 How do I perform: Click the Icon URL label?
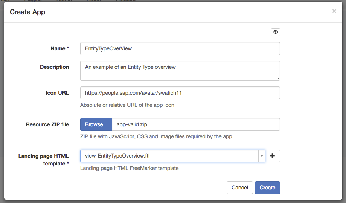[57, 93]
